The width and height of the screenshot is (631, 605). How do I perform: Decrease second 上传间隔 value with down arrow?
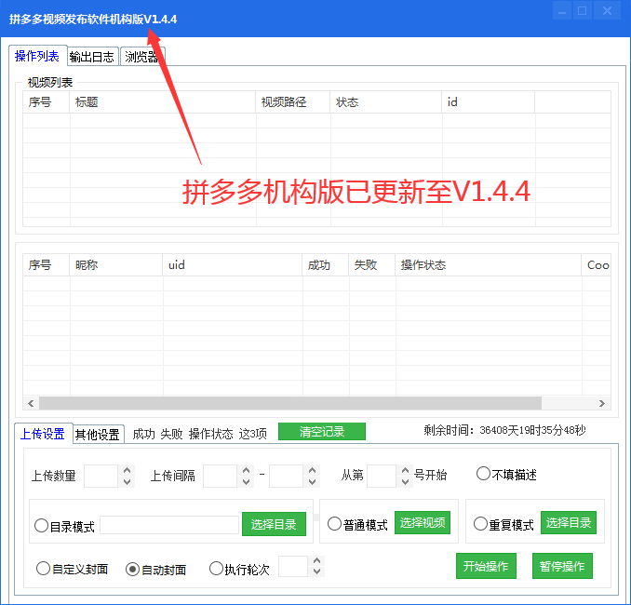[x=312, y=481]
